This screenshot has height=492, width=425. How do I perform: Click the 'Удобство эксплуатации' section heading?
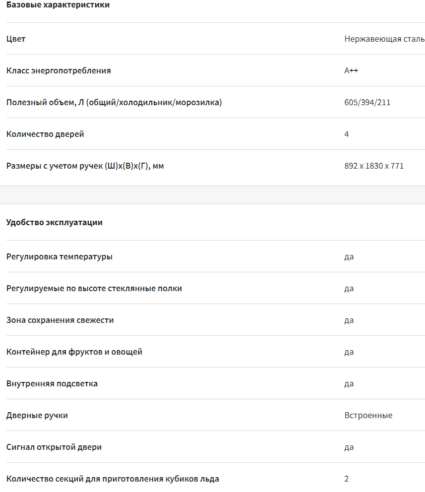55,222
